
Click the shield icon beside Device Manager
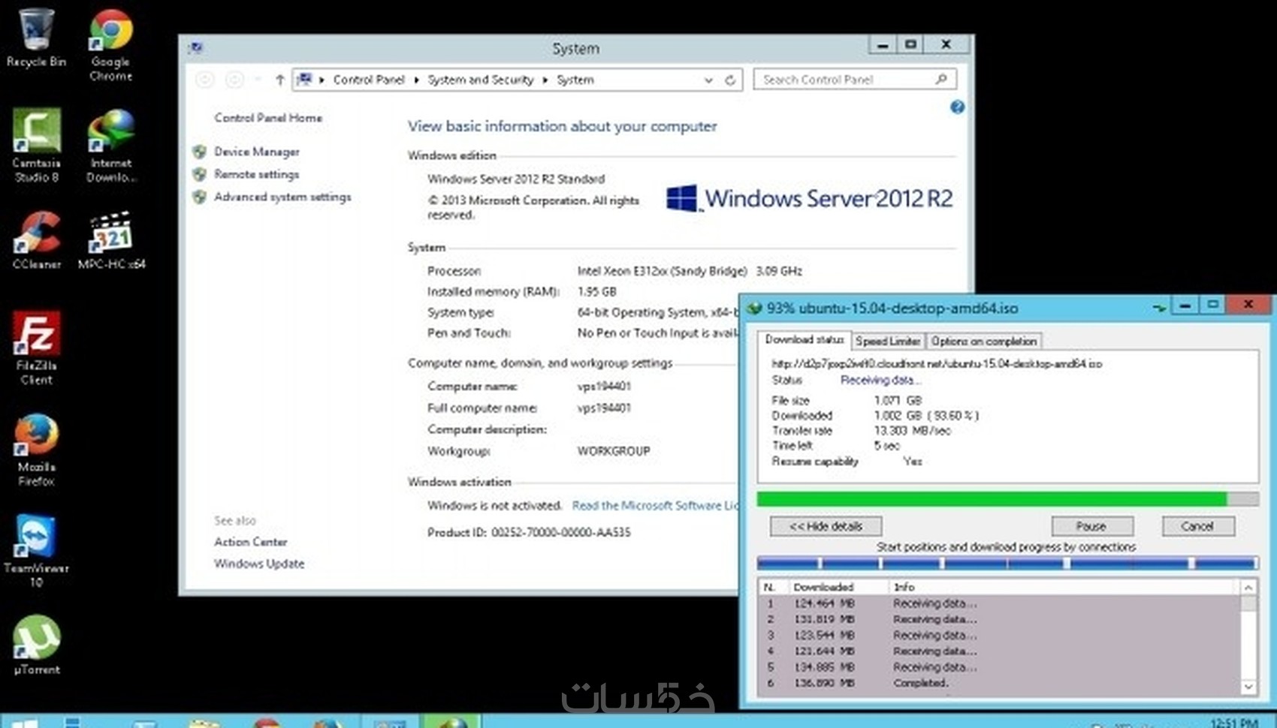(199, 152)
